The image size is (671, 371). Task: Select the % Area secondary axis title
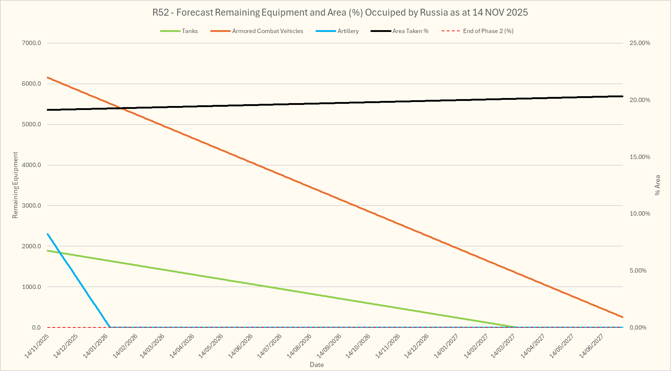(x=657, y=185)
